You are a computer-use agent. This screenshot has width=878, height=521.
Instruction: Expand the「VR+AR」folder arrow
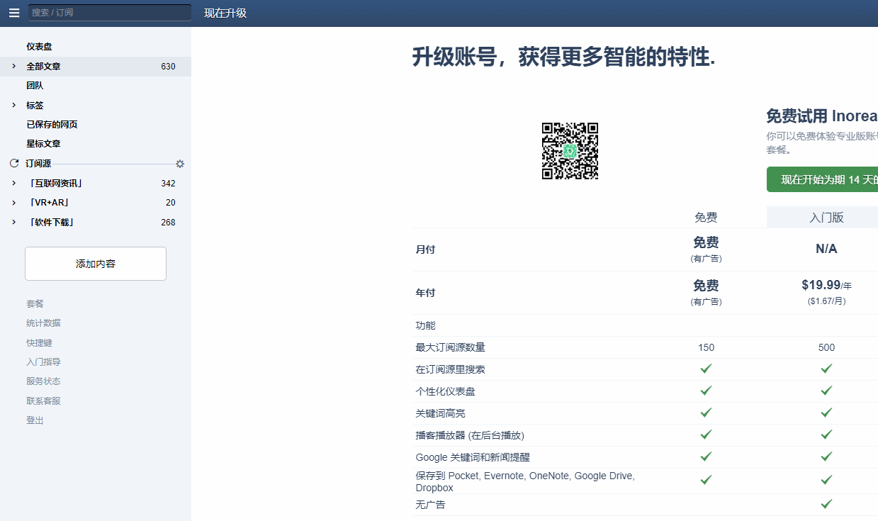[x=13, y=203]
